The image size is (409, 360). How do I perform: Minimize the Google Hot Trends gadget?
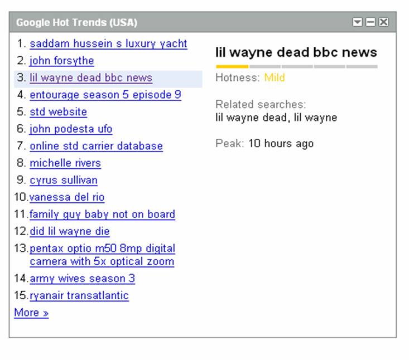(x=370, y=22)
